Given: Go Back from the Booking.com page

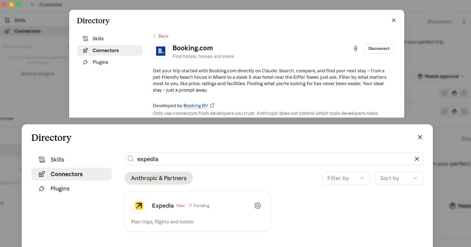Looking at the screenshot, I should click(x=161, y=36).
